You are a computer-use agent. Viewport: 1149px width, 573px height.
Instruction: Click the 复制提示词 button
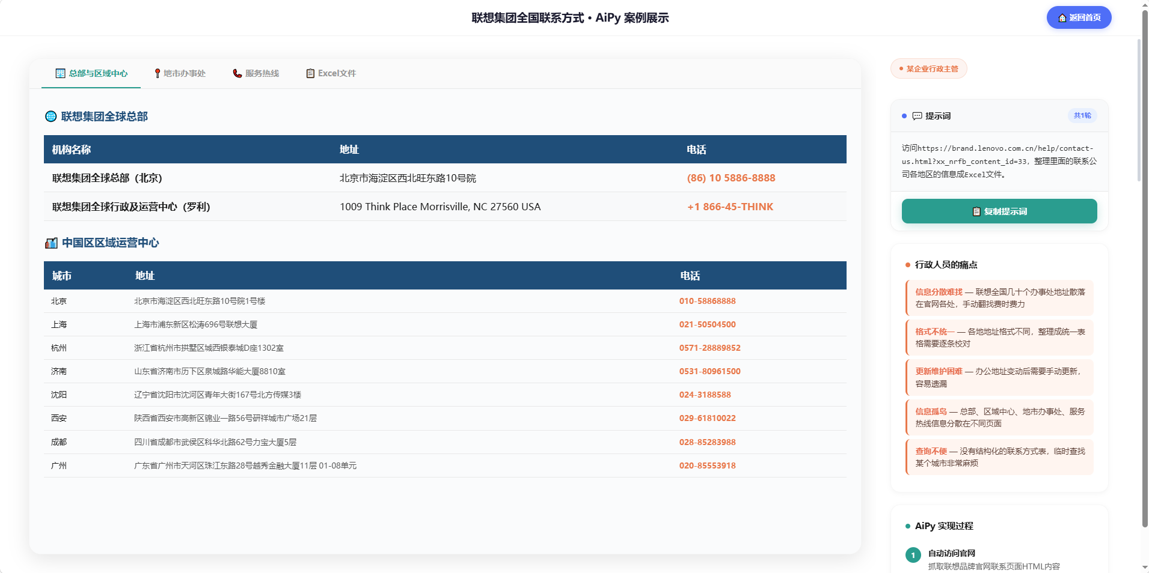[999, 211]
